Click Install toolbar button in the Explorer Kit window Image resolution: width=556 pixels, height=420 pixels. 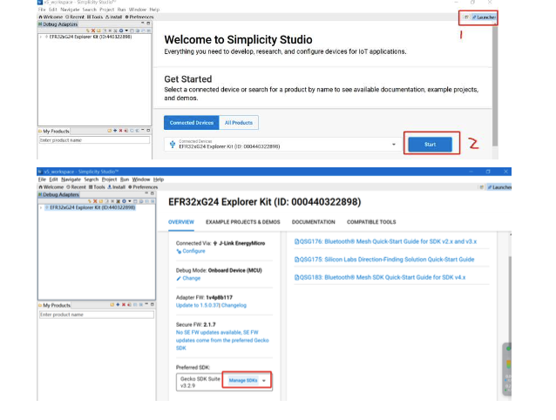pyautogui.click(x=116, y=187)
